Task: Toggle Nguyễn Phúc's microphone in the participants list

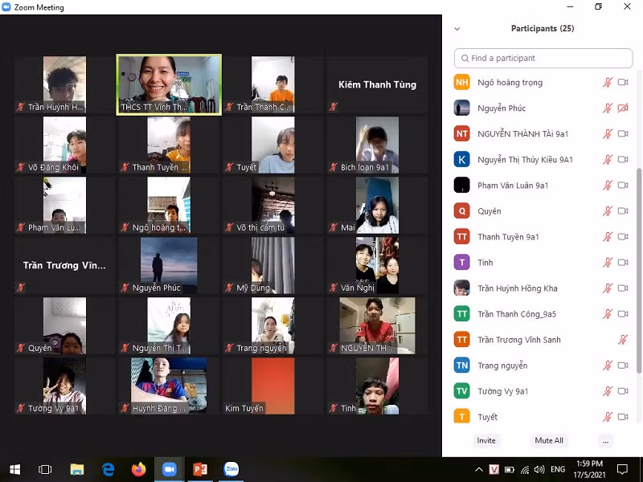Action: point(608,108)
